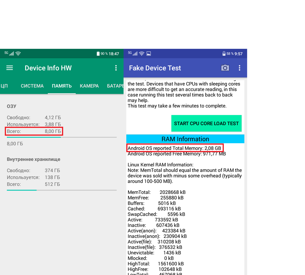Tap the Wi-Fi icon in Fake Device Test status bar
This screenshot has width=305, height=275.
point(142,54)
